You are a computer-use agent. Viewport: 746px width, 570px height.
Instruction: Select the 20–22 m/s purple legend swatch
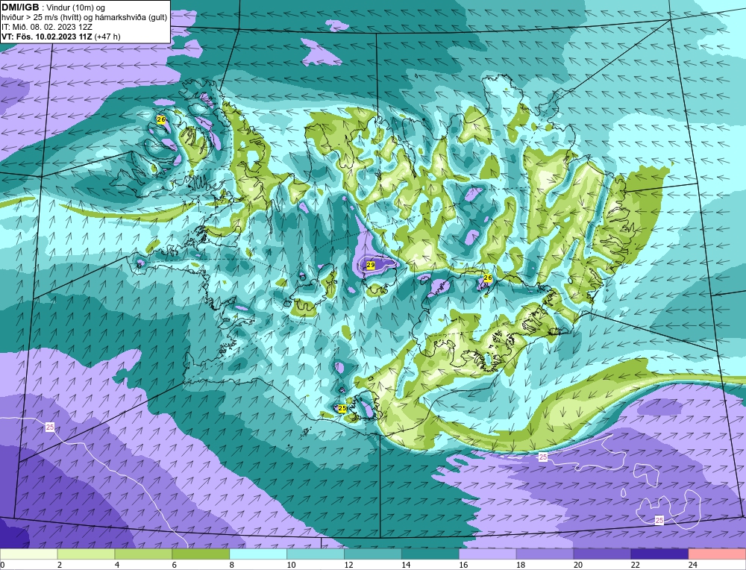point(602,554)
